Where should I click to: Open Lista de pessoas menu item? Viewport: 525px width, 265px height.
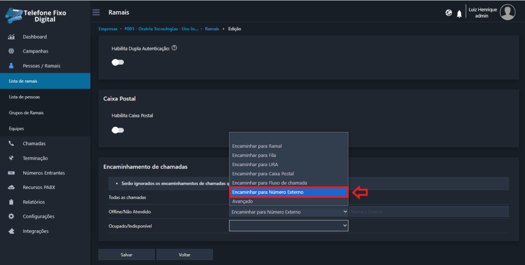(24, 97)
